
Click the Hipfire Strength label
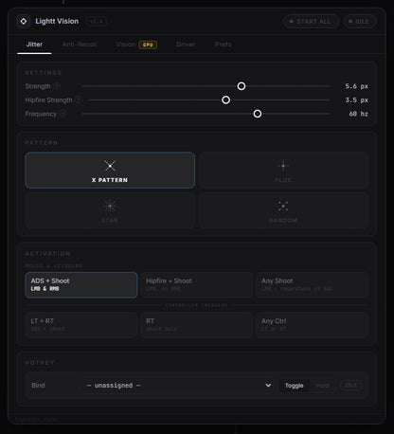point(48,99)
